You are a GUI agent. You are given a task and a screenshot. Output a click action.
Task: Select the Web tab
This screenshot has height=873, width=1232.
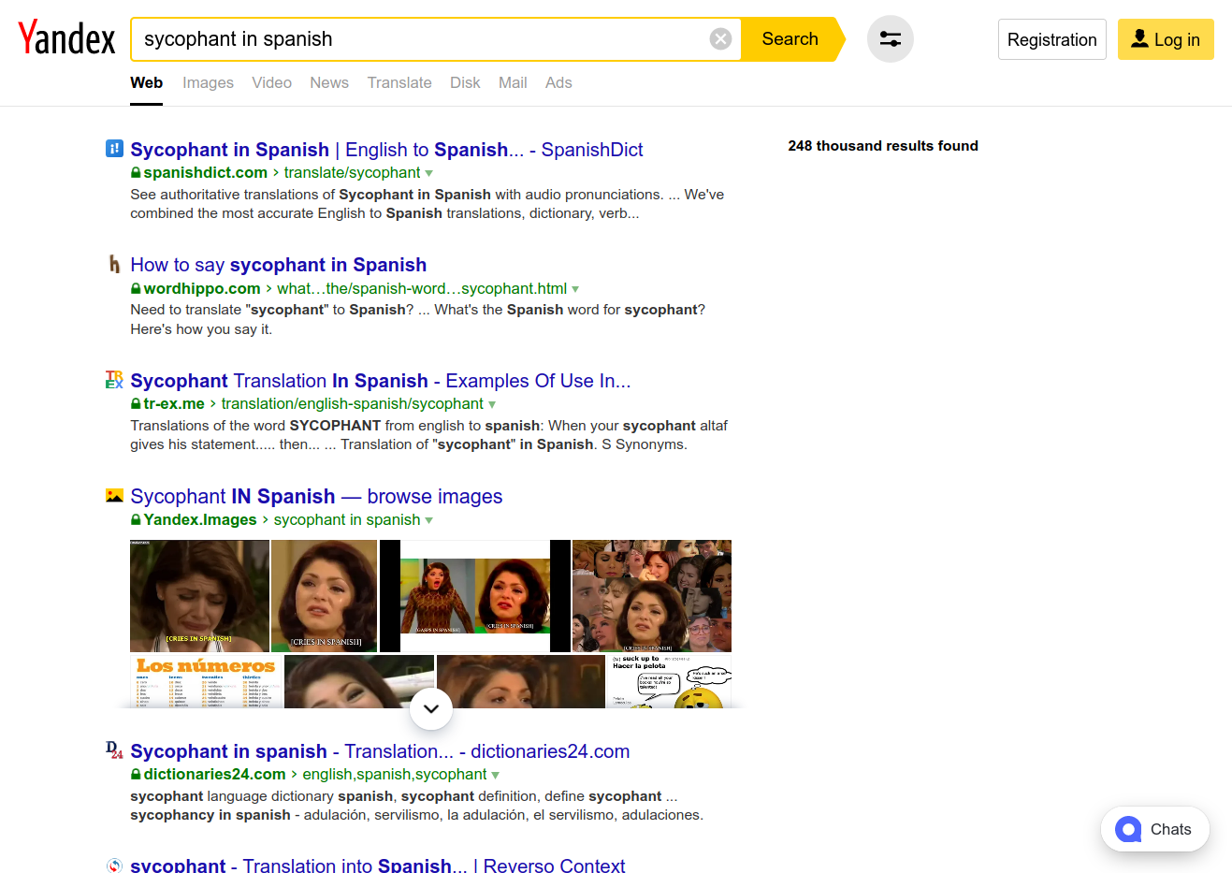coord(146,82)
